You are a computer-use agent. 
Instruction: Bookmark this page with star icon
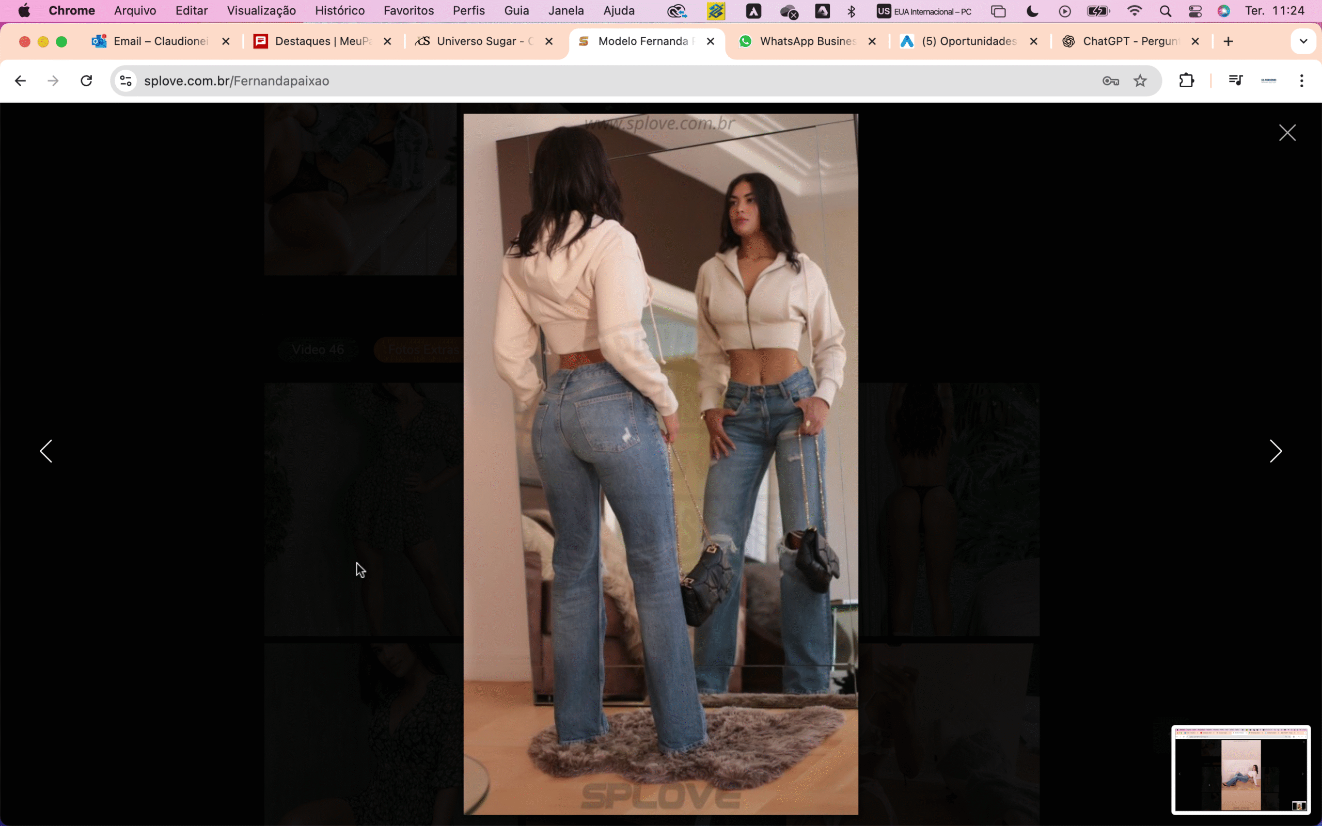click(x=1140, y=81)
